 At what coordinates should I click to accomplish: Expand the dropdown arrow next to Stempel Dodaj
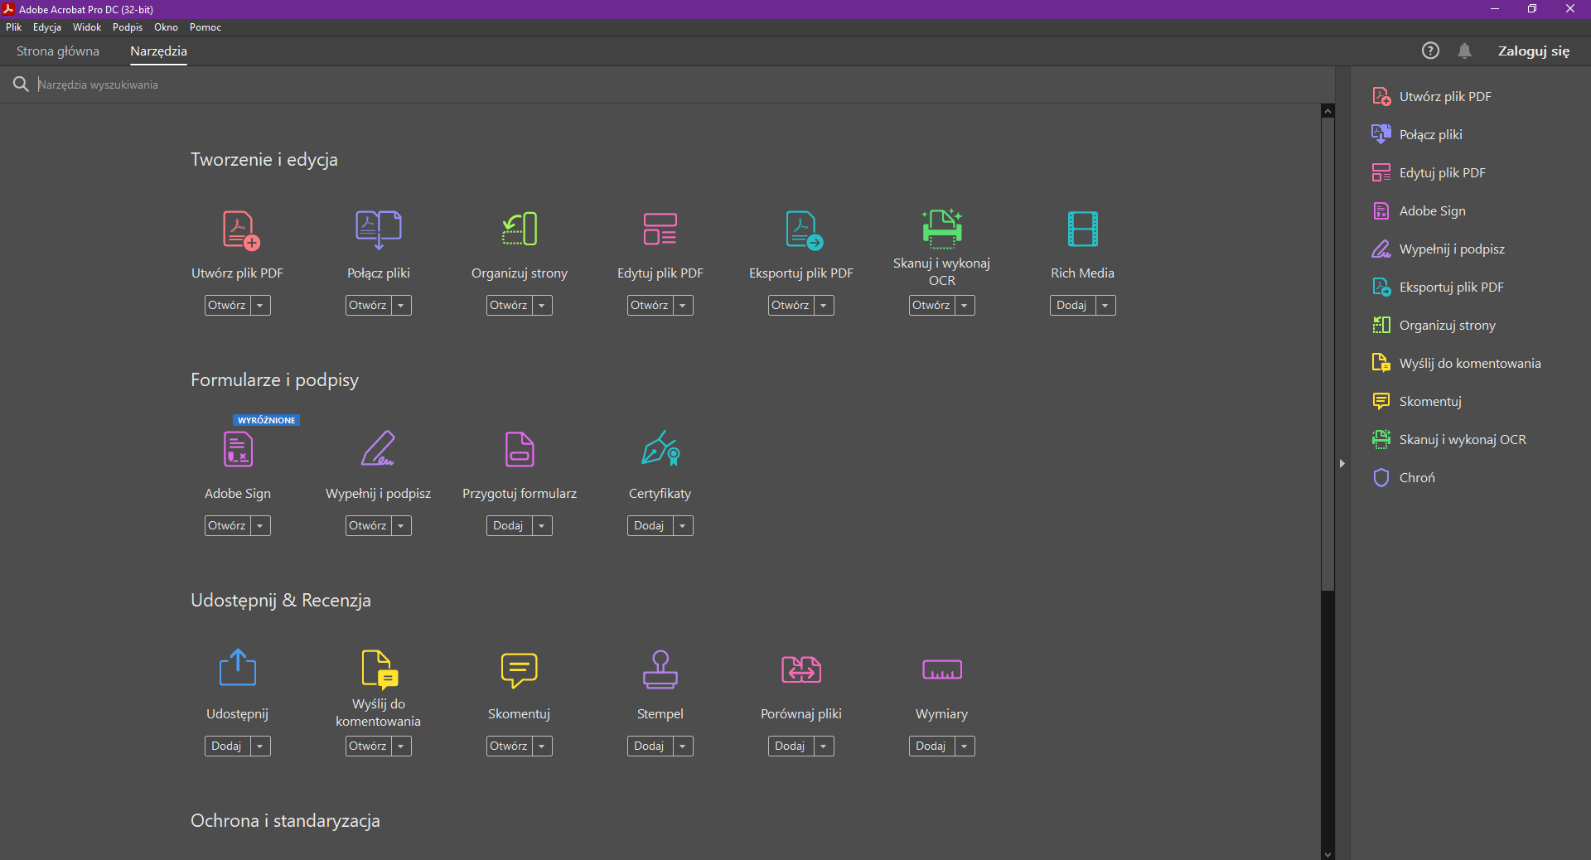click(x=683, y=746)
